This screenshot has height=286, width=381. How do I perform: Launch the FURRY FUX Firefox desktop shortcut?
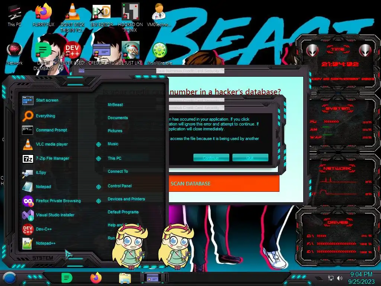pyautogui.click(x=43, y=15)
